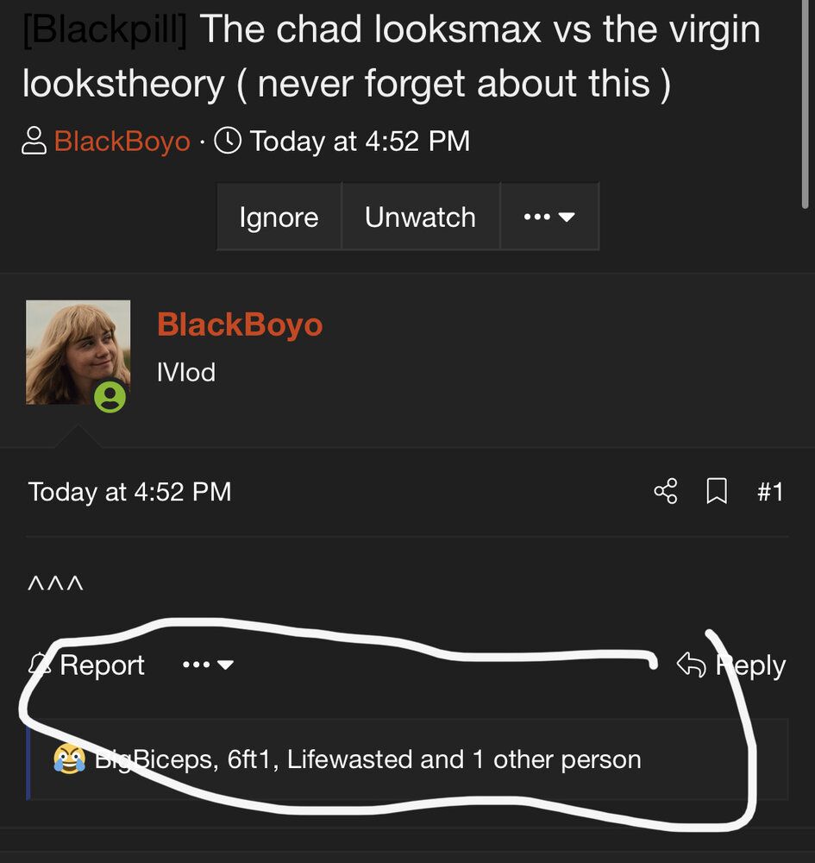Open the share post icon
The image size is (815, 863).
coord(666,491)
